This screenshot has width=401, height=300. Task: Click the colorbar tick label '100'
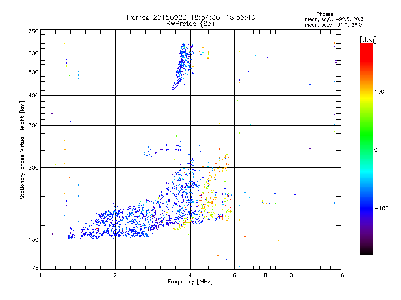(x=379, y=92)
